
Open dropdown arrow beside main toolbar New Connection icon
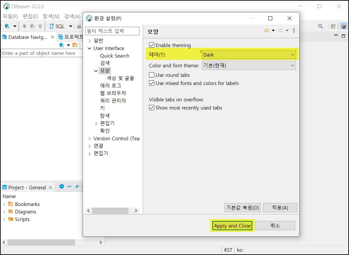(x=15, y=26)
